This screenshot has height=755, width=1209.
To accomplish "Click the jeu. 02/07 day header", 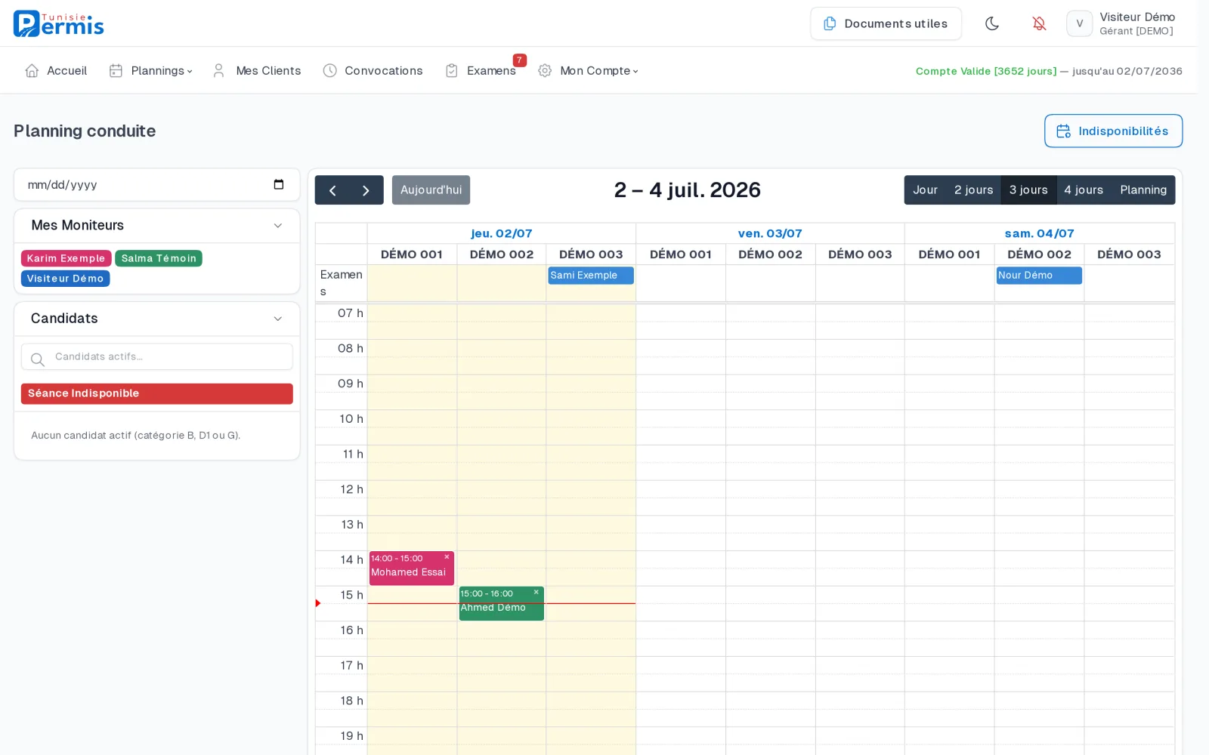I will click(x=502, y=233).
